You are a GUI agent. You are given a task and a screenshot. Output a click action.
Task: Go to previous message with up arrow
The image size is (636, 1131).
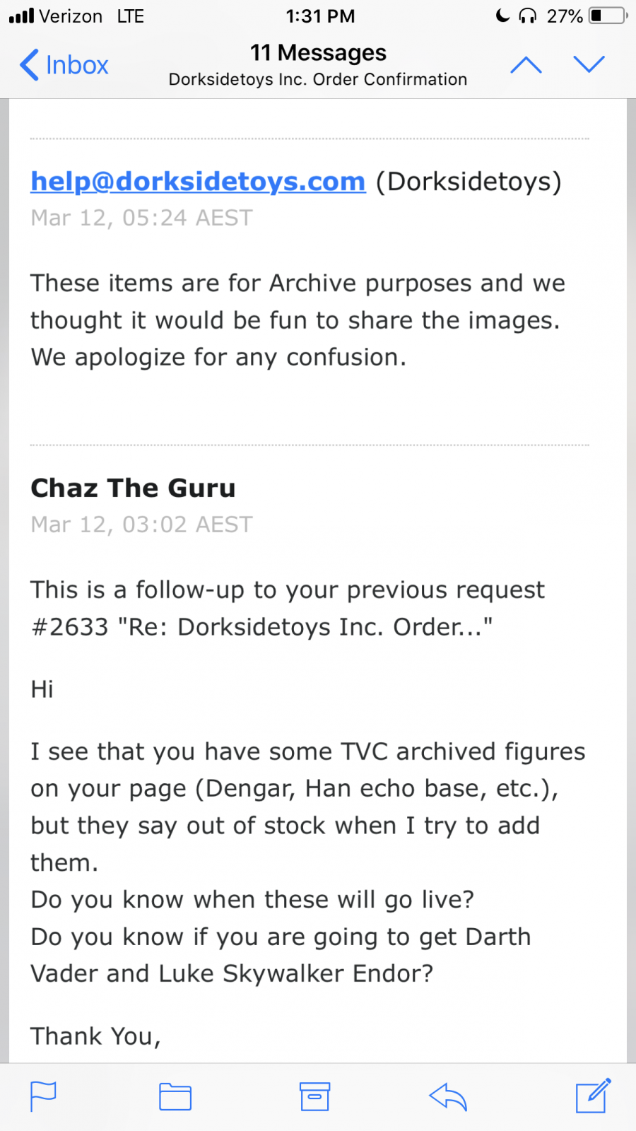tap(526, 65)
